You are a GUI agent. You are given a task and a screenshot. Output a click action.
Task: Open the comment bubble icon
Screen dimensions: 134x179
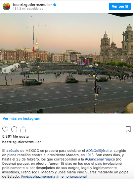[x=14, y=129]
